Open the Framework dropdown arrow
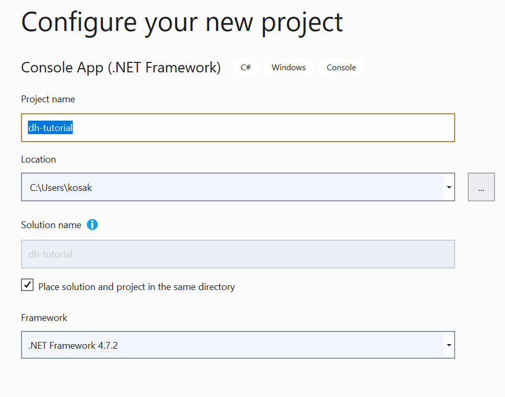The height and width of the screenshot is (397, 505). (449, 345)
